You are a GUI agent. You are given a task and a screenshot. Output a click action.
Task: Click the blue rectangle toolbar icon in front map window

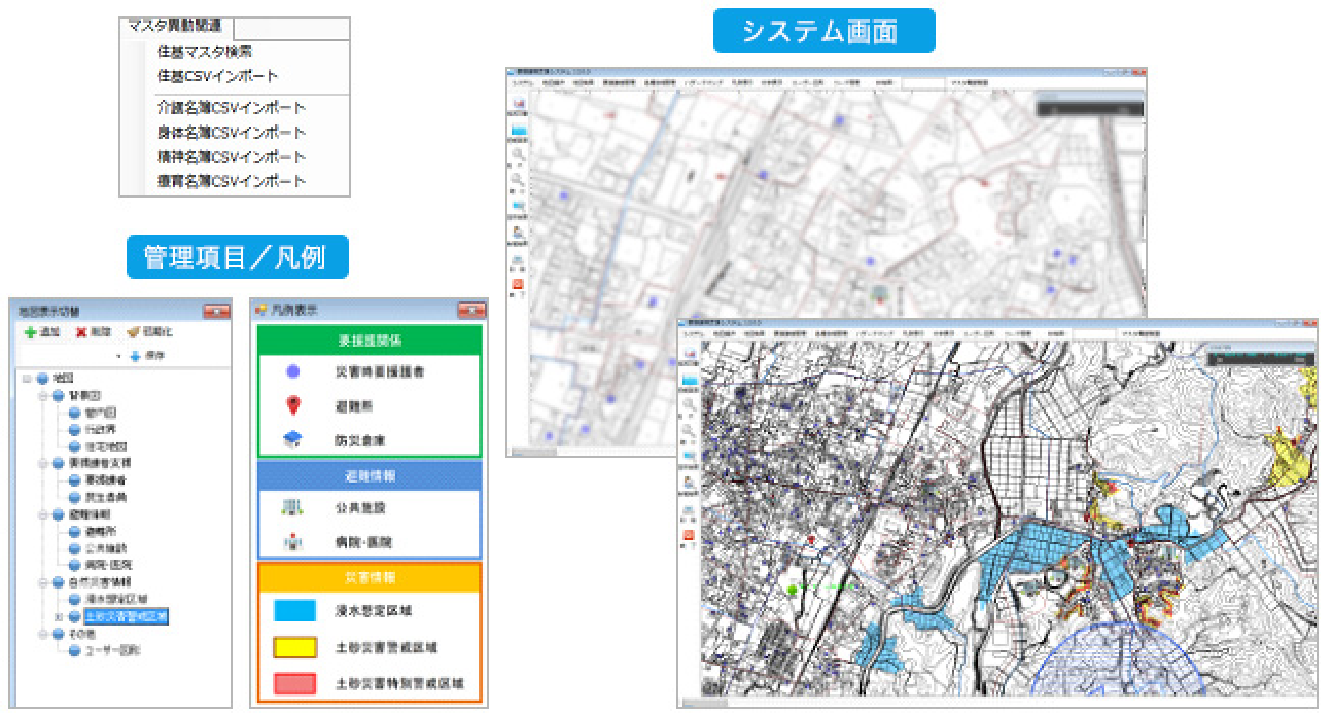tap(688, 380)
